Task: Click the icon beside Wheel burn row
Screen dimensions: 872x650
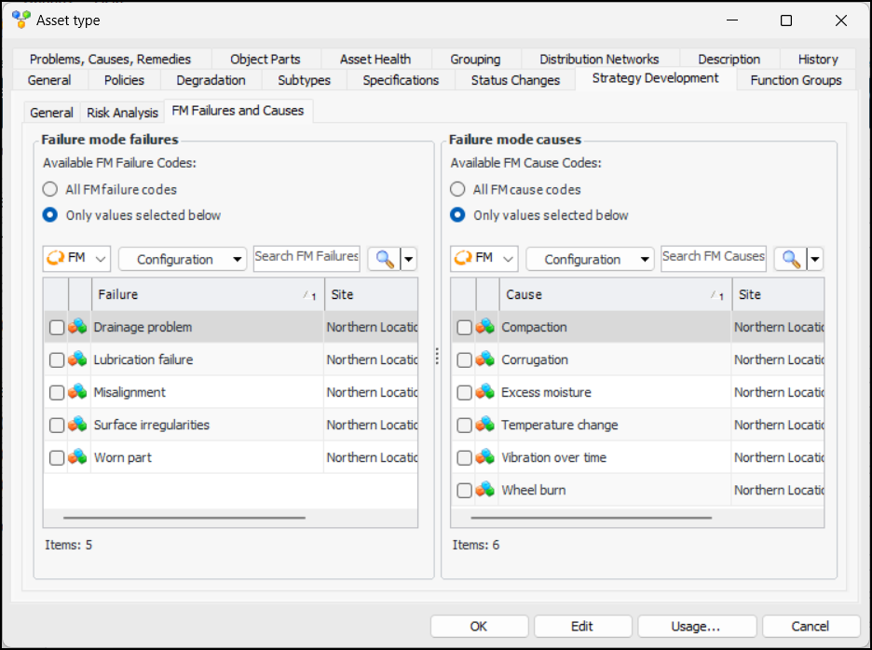Action: click(485, 491)
